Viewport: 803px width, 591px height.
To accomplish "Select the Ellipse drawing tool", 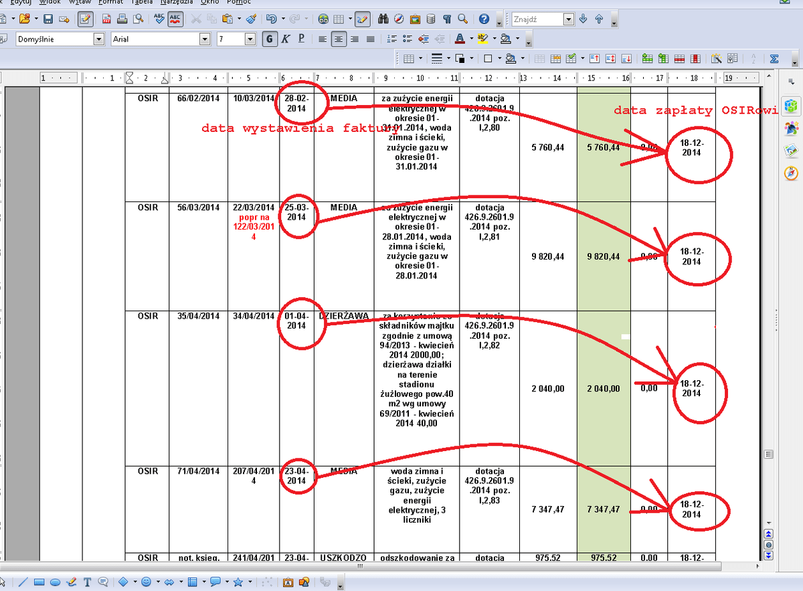I will tap(55, 582).
